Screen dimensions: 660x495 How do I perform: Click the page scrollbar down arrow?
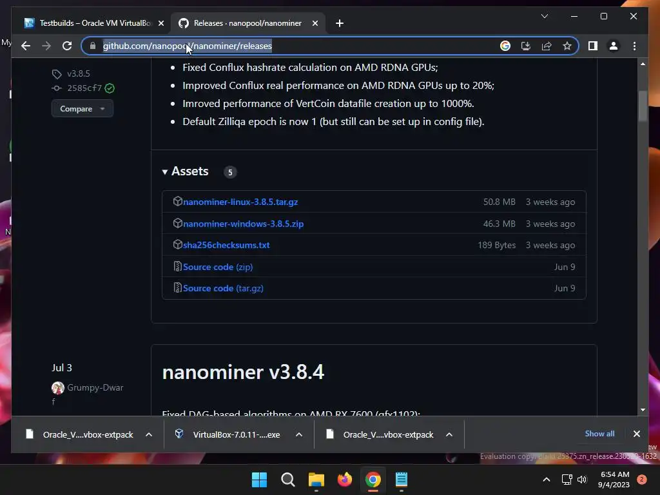tap(643, 409)
